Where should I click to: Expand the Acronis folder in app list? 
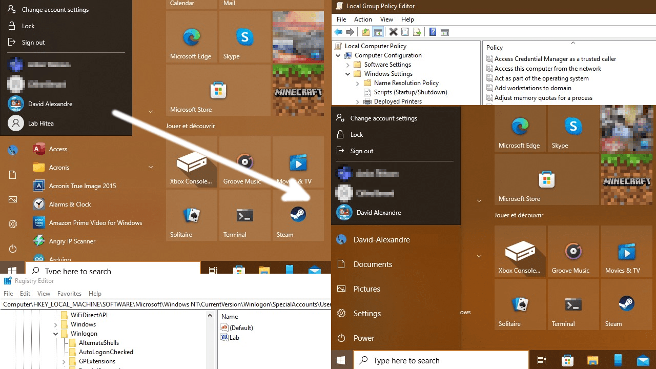[151, 168]
